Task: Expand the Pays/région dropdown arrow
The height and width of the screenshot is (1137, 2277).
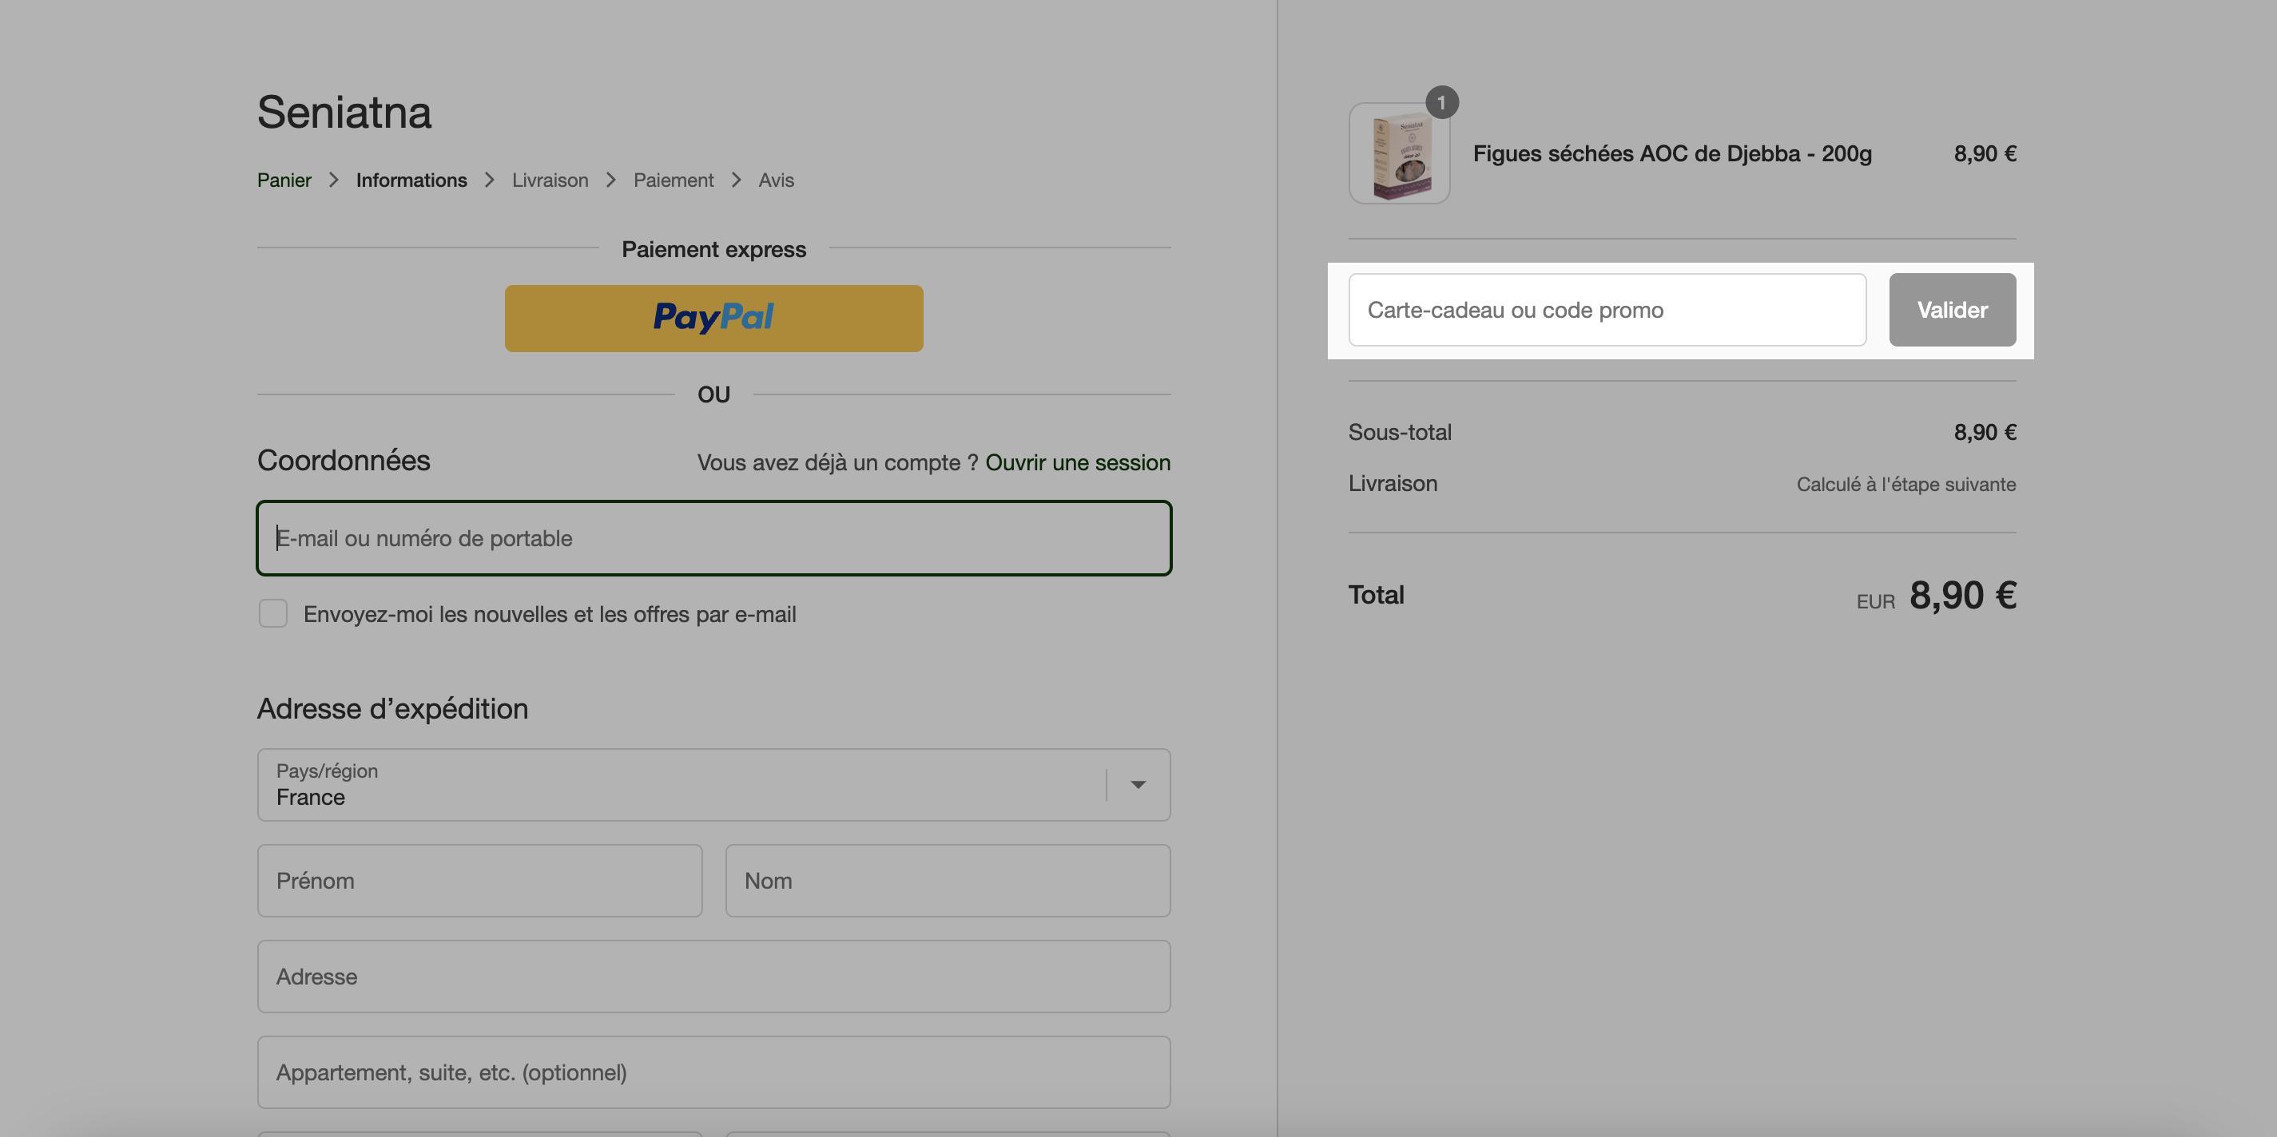Action: click(x=1138, y=785)
